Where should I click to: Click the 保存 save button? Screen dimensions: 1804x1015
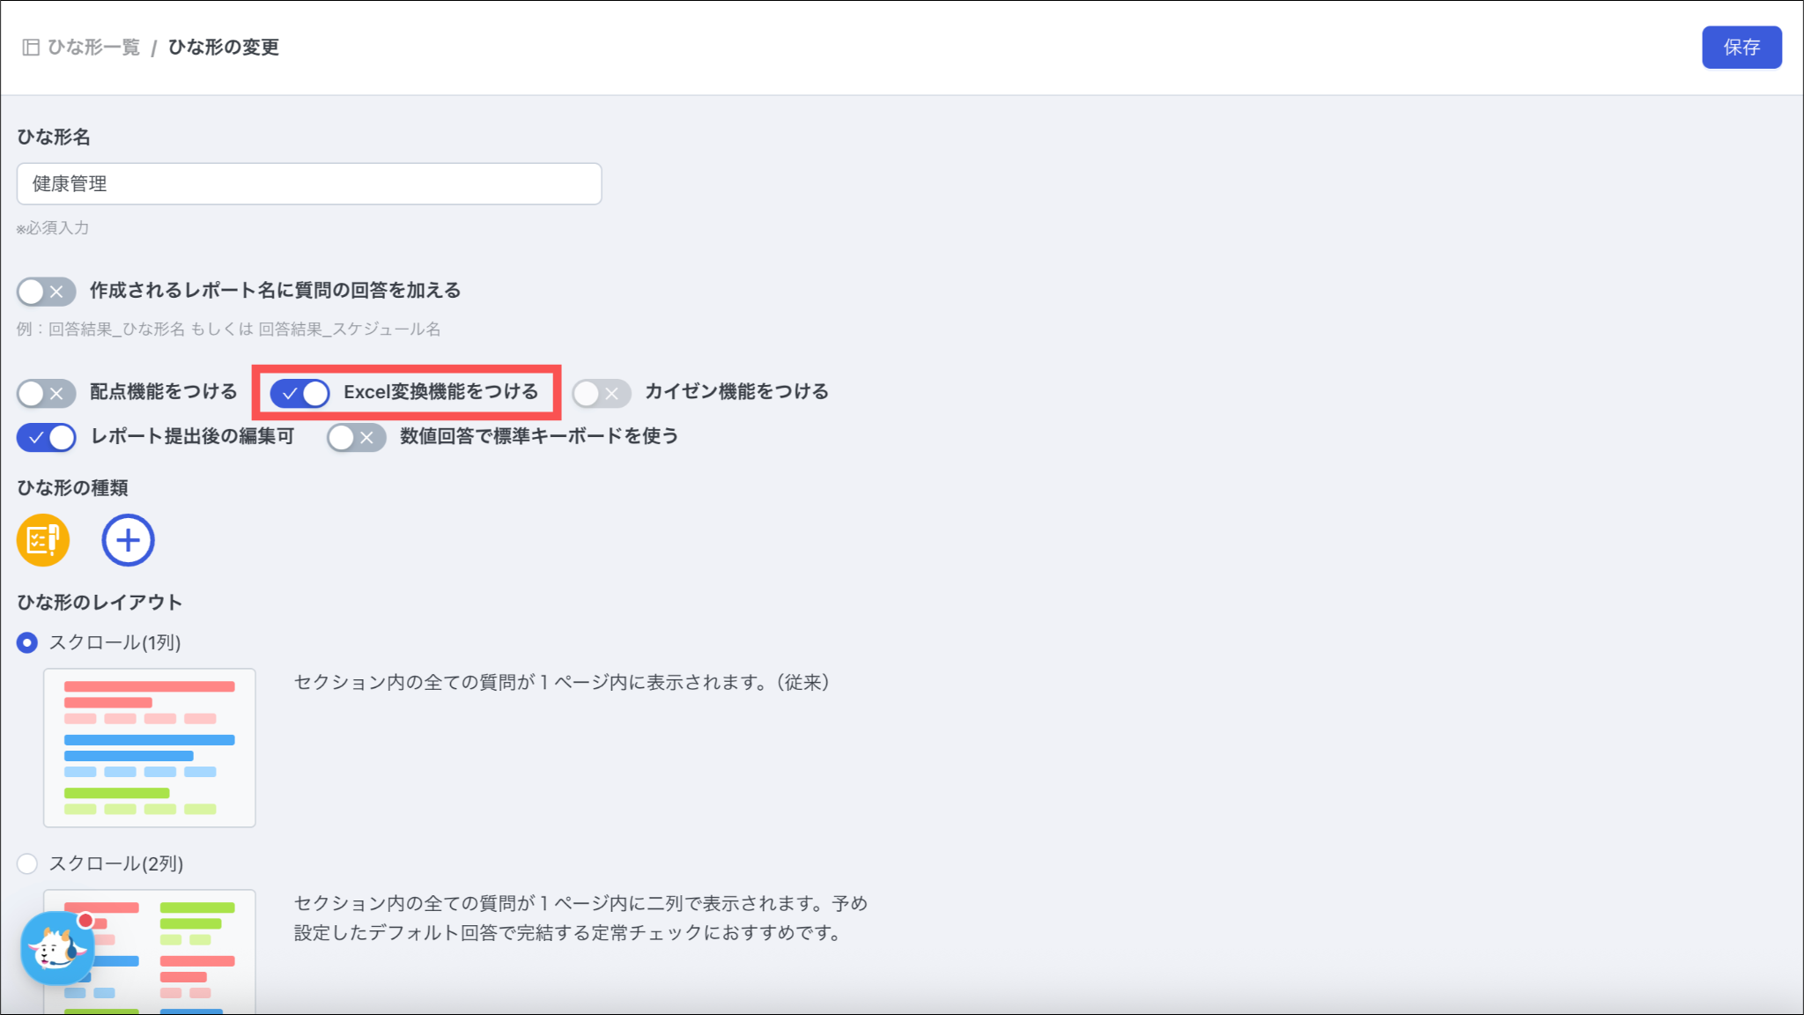1741,48
